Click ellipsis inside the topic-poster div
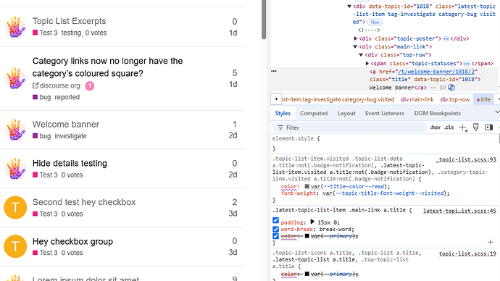 click(x=446, y=38)
